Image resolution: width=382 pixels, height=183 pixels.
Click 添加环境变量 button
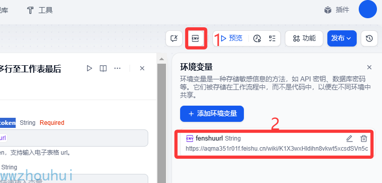click(212, 114)
